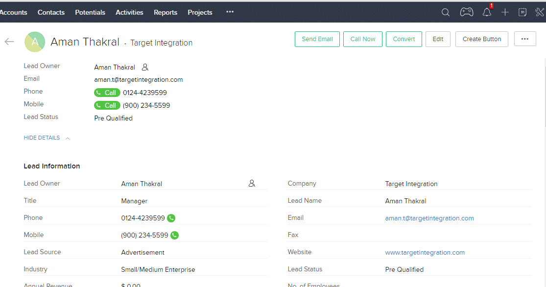Click the Call button for Phone
Image resolution: width=546 pixels, height=287 pixels.
click(x=107, y=93)
